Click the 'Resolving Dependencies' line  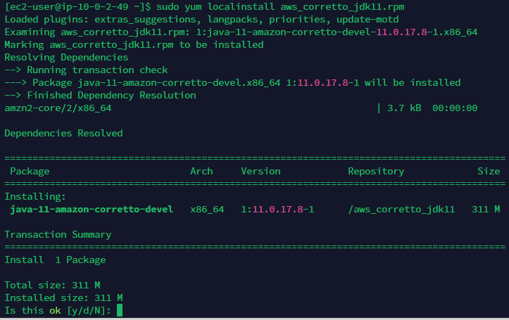tap(66, 58)
